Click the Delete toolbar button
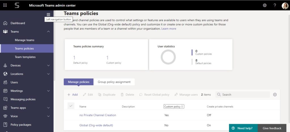 [x=127, y=94]
